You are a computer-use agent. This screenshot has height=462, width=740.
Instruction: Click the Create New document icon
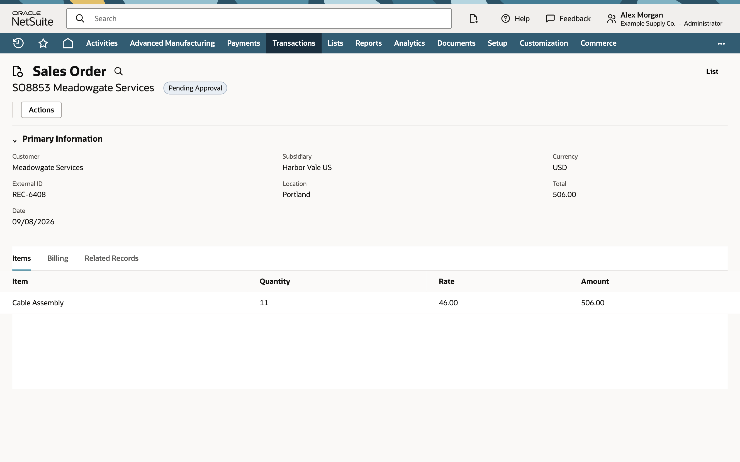click(x=473, y=19)
